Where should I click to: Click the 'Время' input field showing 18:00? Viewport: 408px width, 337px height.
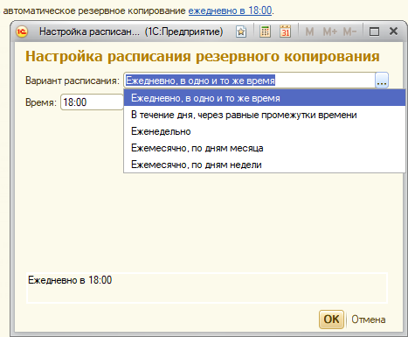(x=92, y=102)
